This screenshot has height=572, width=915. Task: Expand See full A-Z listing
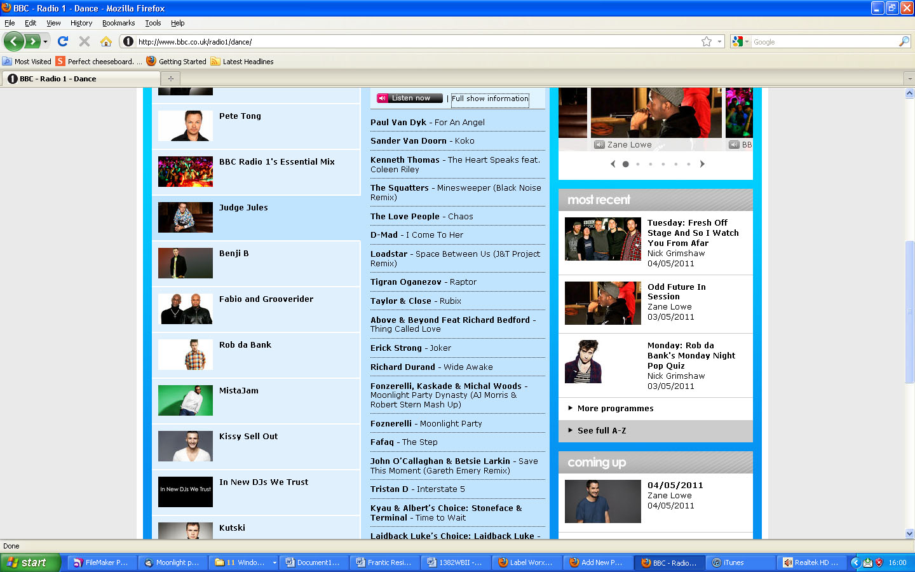601,431
